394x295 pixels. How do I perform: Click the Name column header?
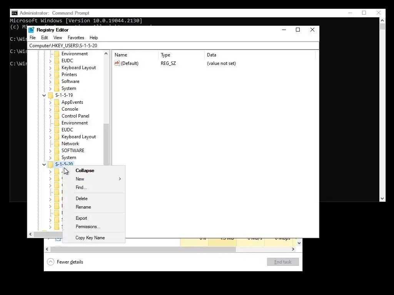pyautogui.click(x=135, y=55)
